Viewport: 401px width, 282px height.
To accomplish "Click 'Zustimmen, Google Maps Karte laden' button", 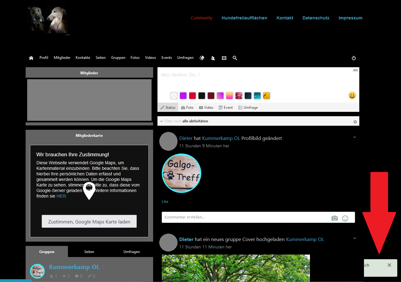I will pyautogui.click(x=89, y=222).
